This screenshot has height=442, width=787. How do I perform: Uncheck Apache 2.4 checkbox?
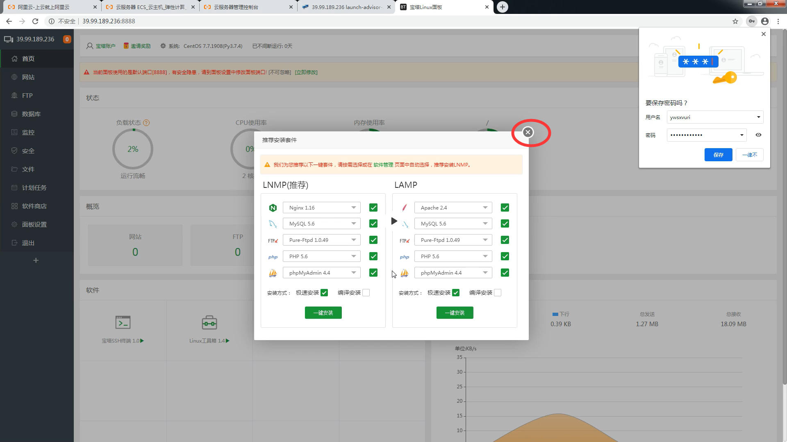click(505, 208)
